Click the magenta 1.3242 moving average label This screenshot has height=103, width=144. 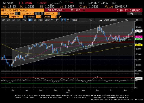[139, 37]
